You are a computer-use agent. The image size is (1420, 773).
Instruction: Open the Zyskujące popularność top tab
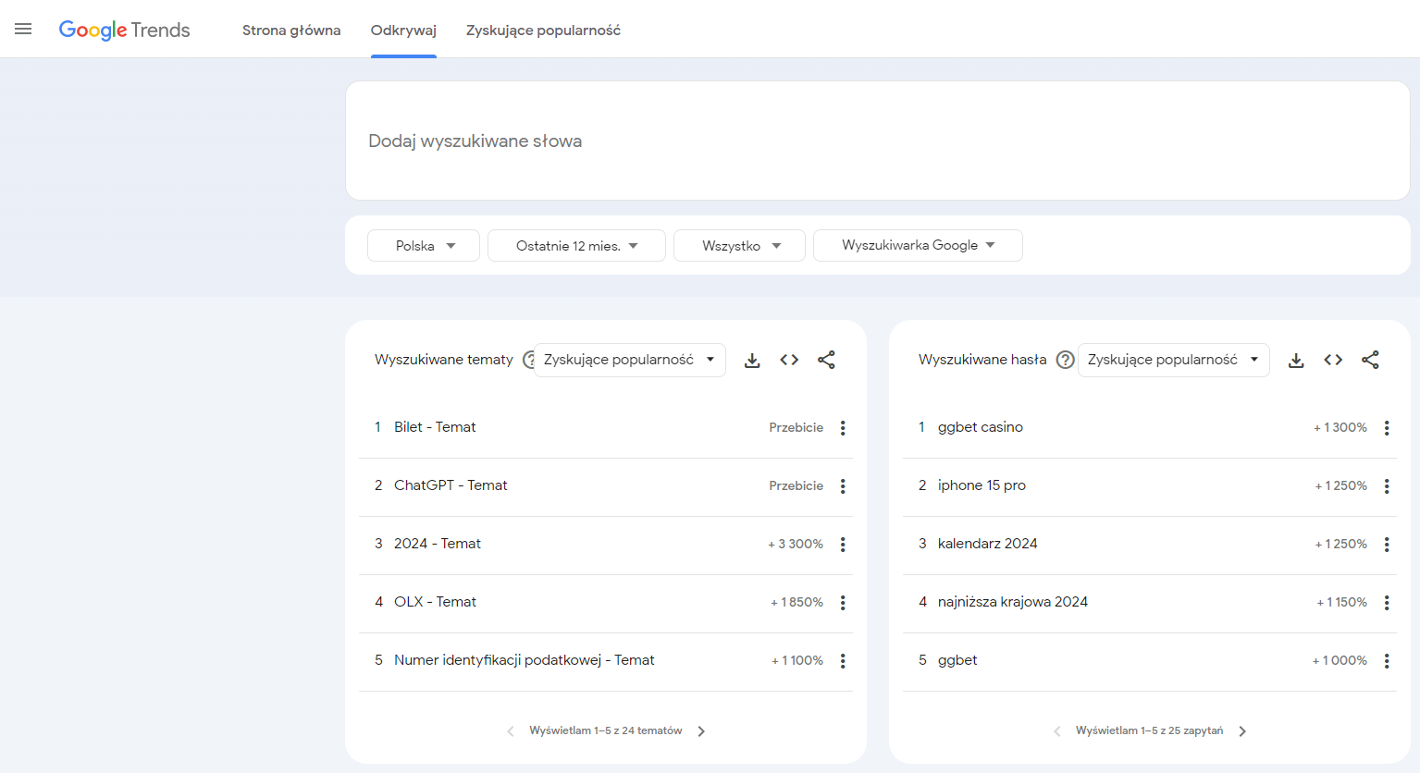543,31
